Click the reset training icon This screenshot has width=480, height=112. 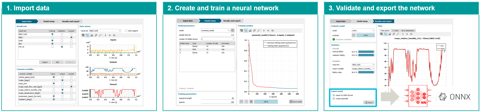[251, 102]
